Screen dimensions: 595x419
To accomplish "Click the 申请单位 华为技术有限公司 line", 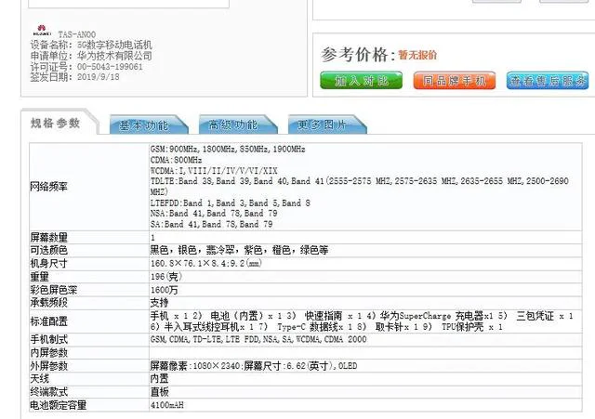I will point(91,56).
